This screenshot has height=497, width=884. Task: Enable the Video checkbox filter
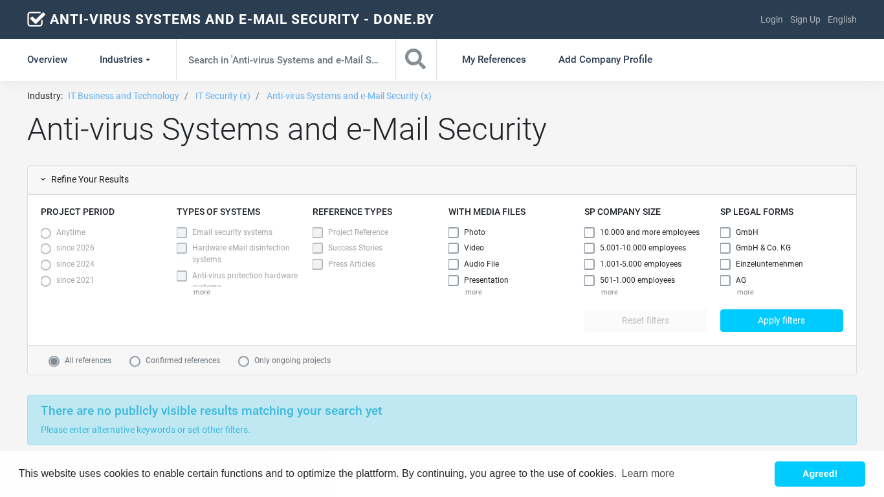click(454, 248)
